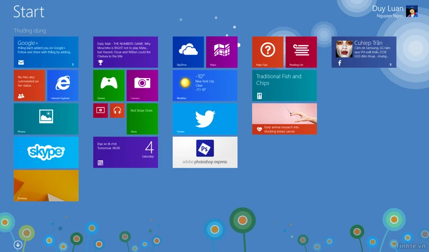Open the Store tile with Red Stripe Deals

(142, 119)
